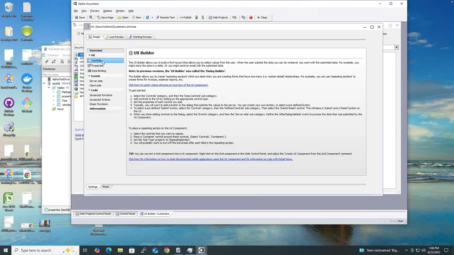Switch to the Xbasic bottom tab

click(106, 187)
